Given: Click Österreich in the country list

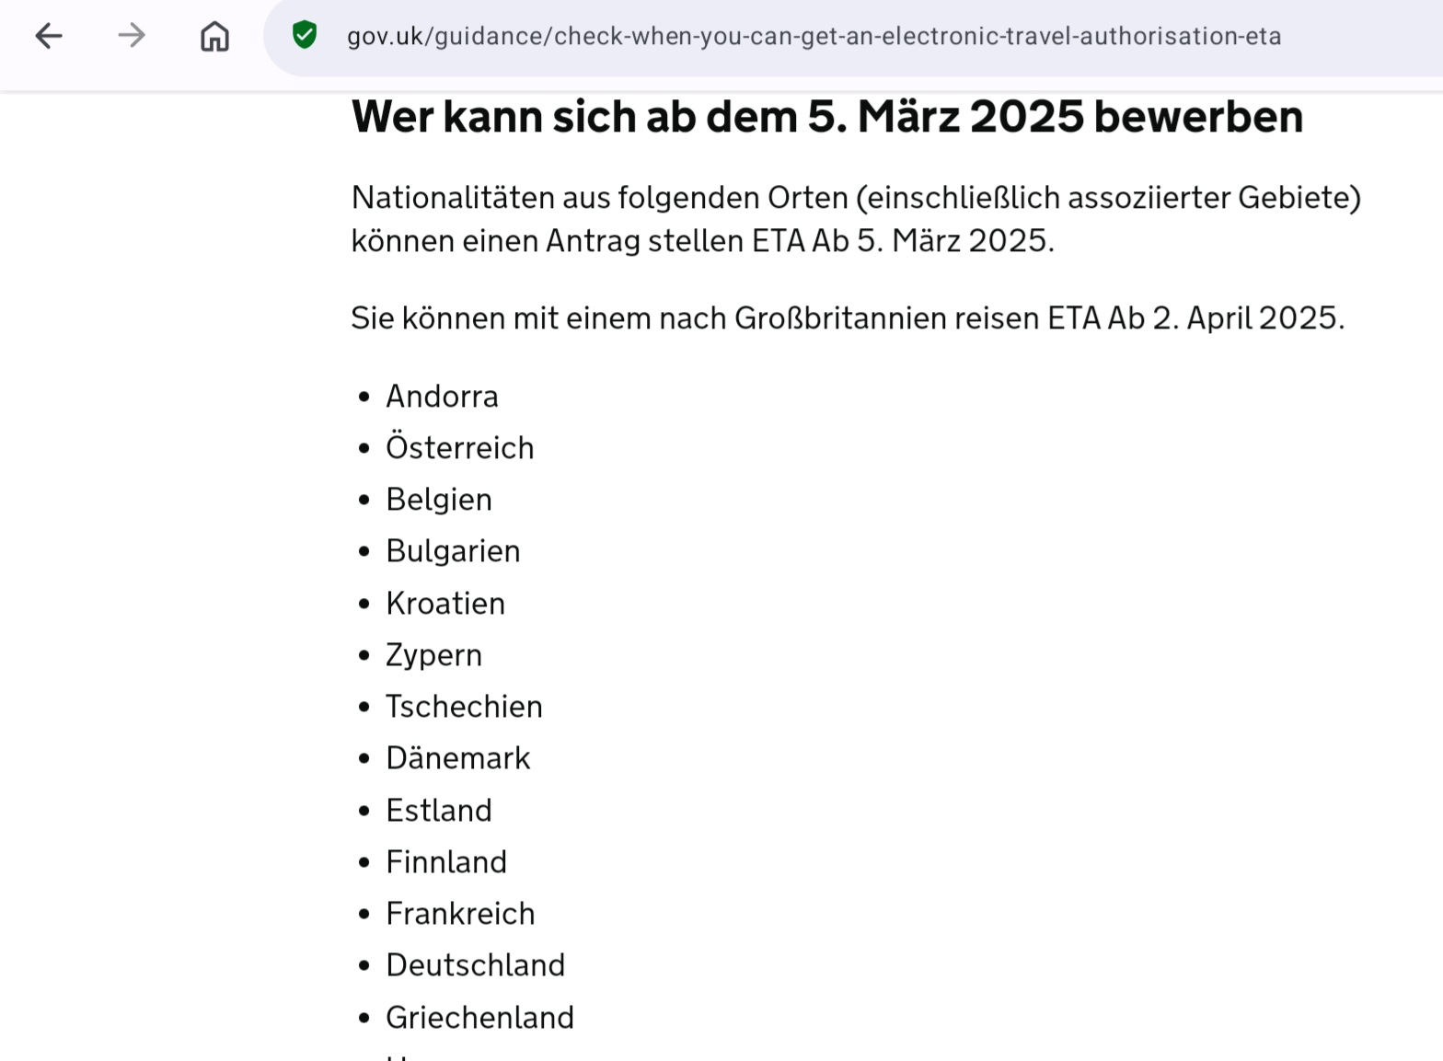Looking at the screenshot, I should [x=459, y=448].
